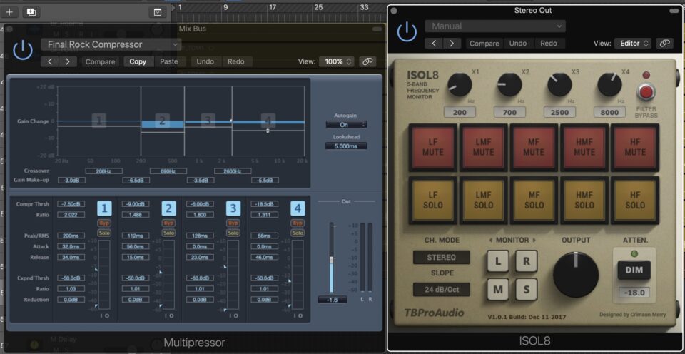Click the link icon in ISOL8 header
The image size is (685, 354).
(x=664, y=44)
